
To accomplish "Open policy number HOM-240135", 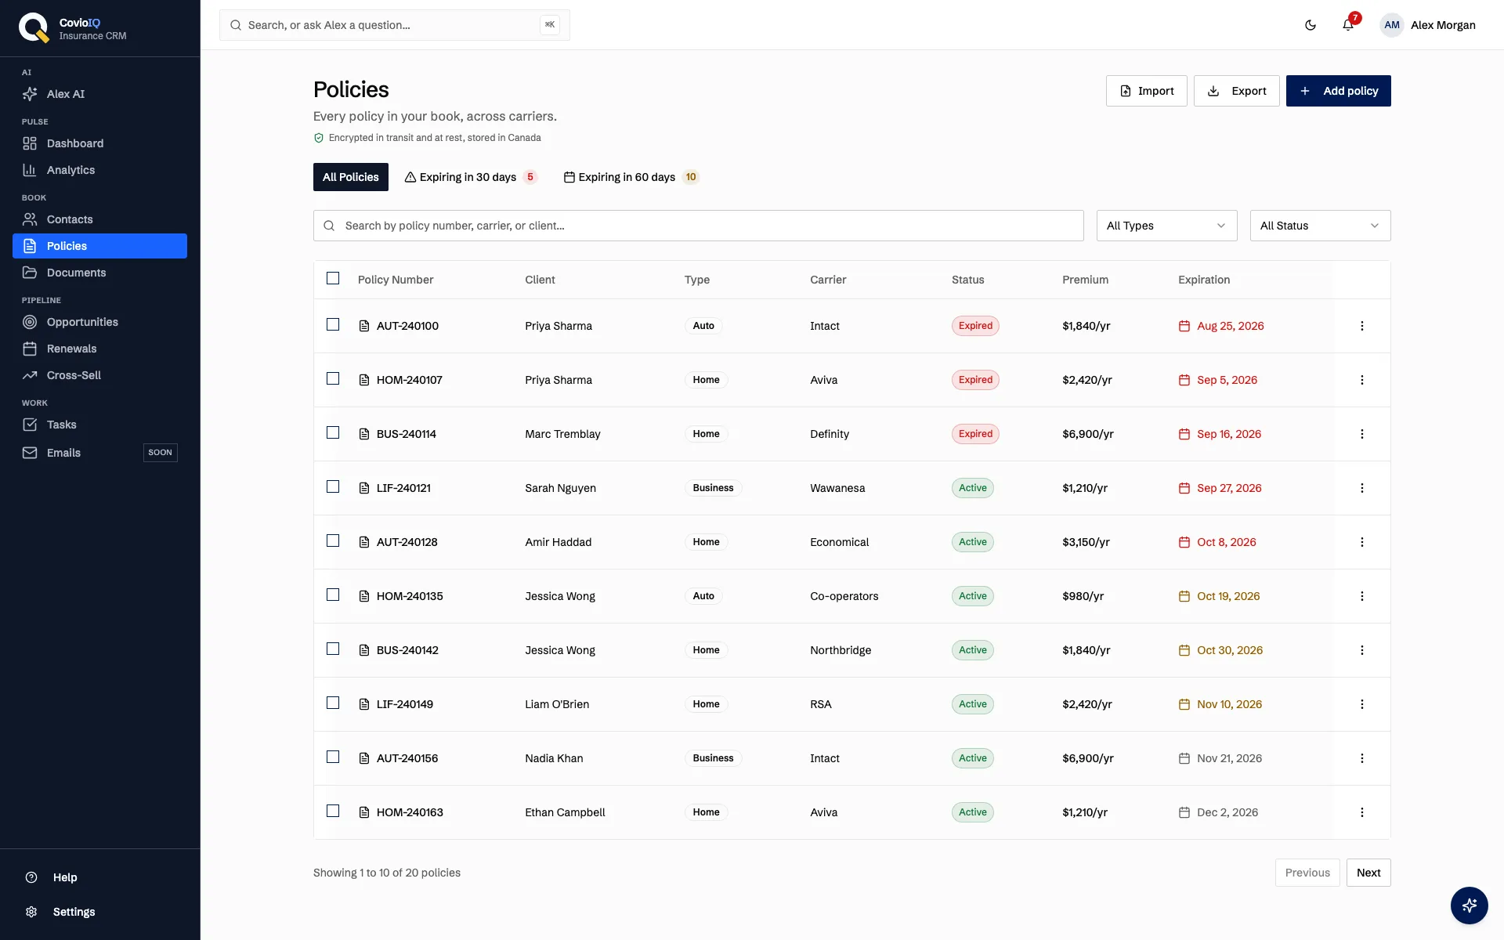I will (409, 596).
